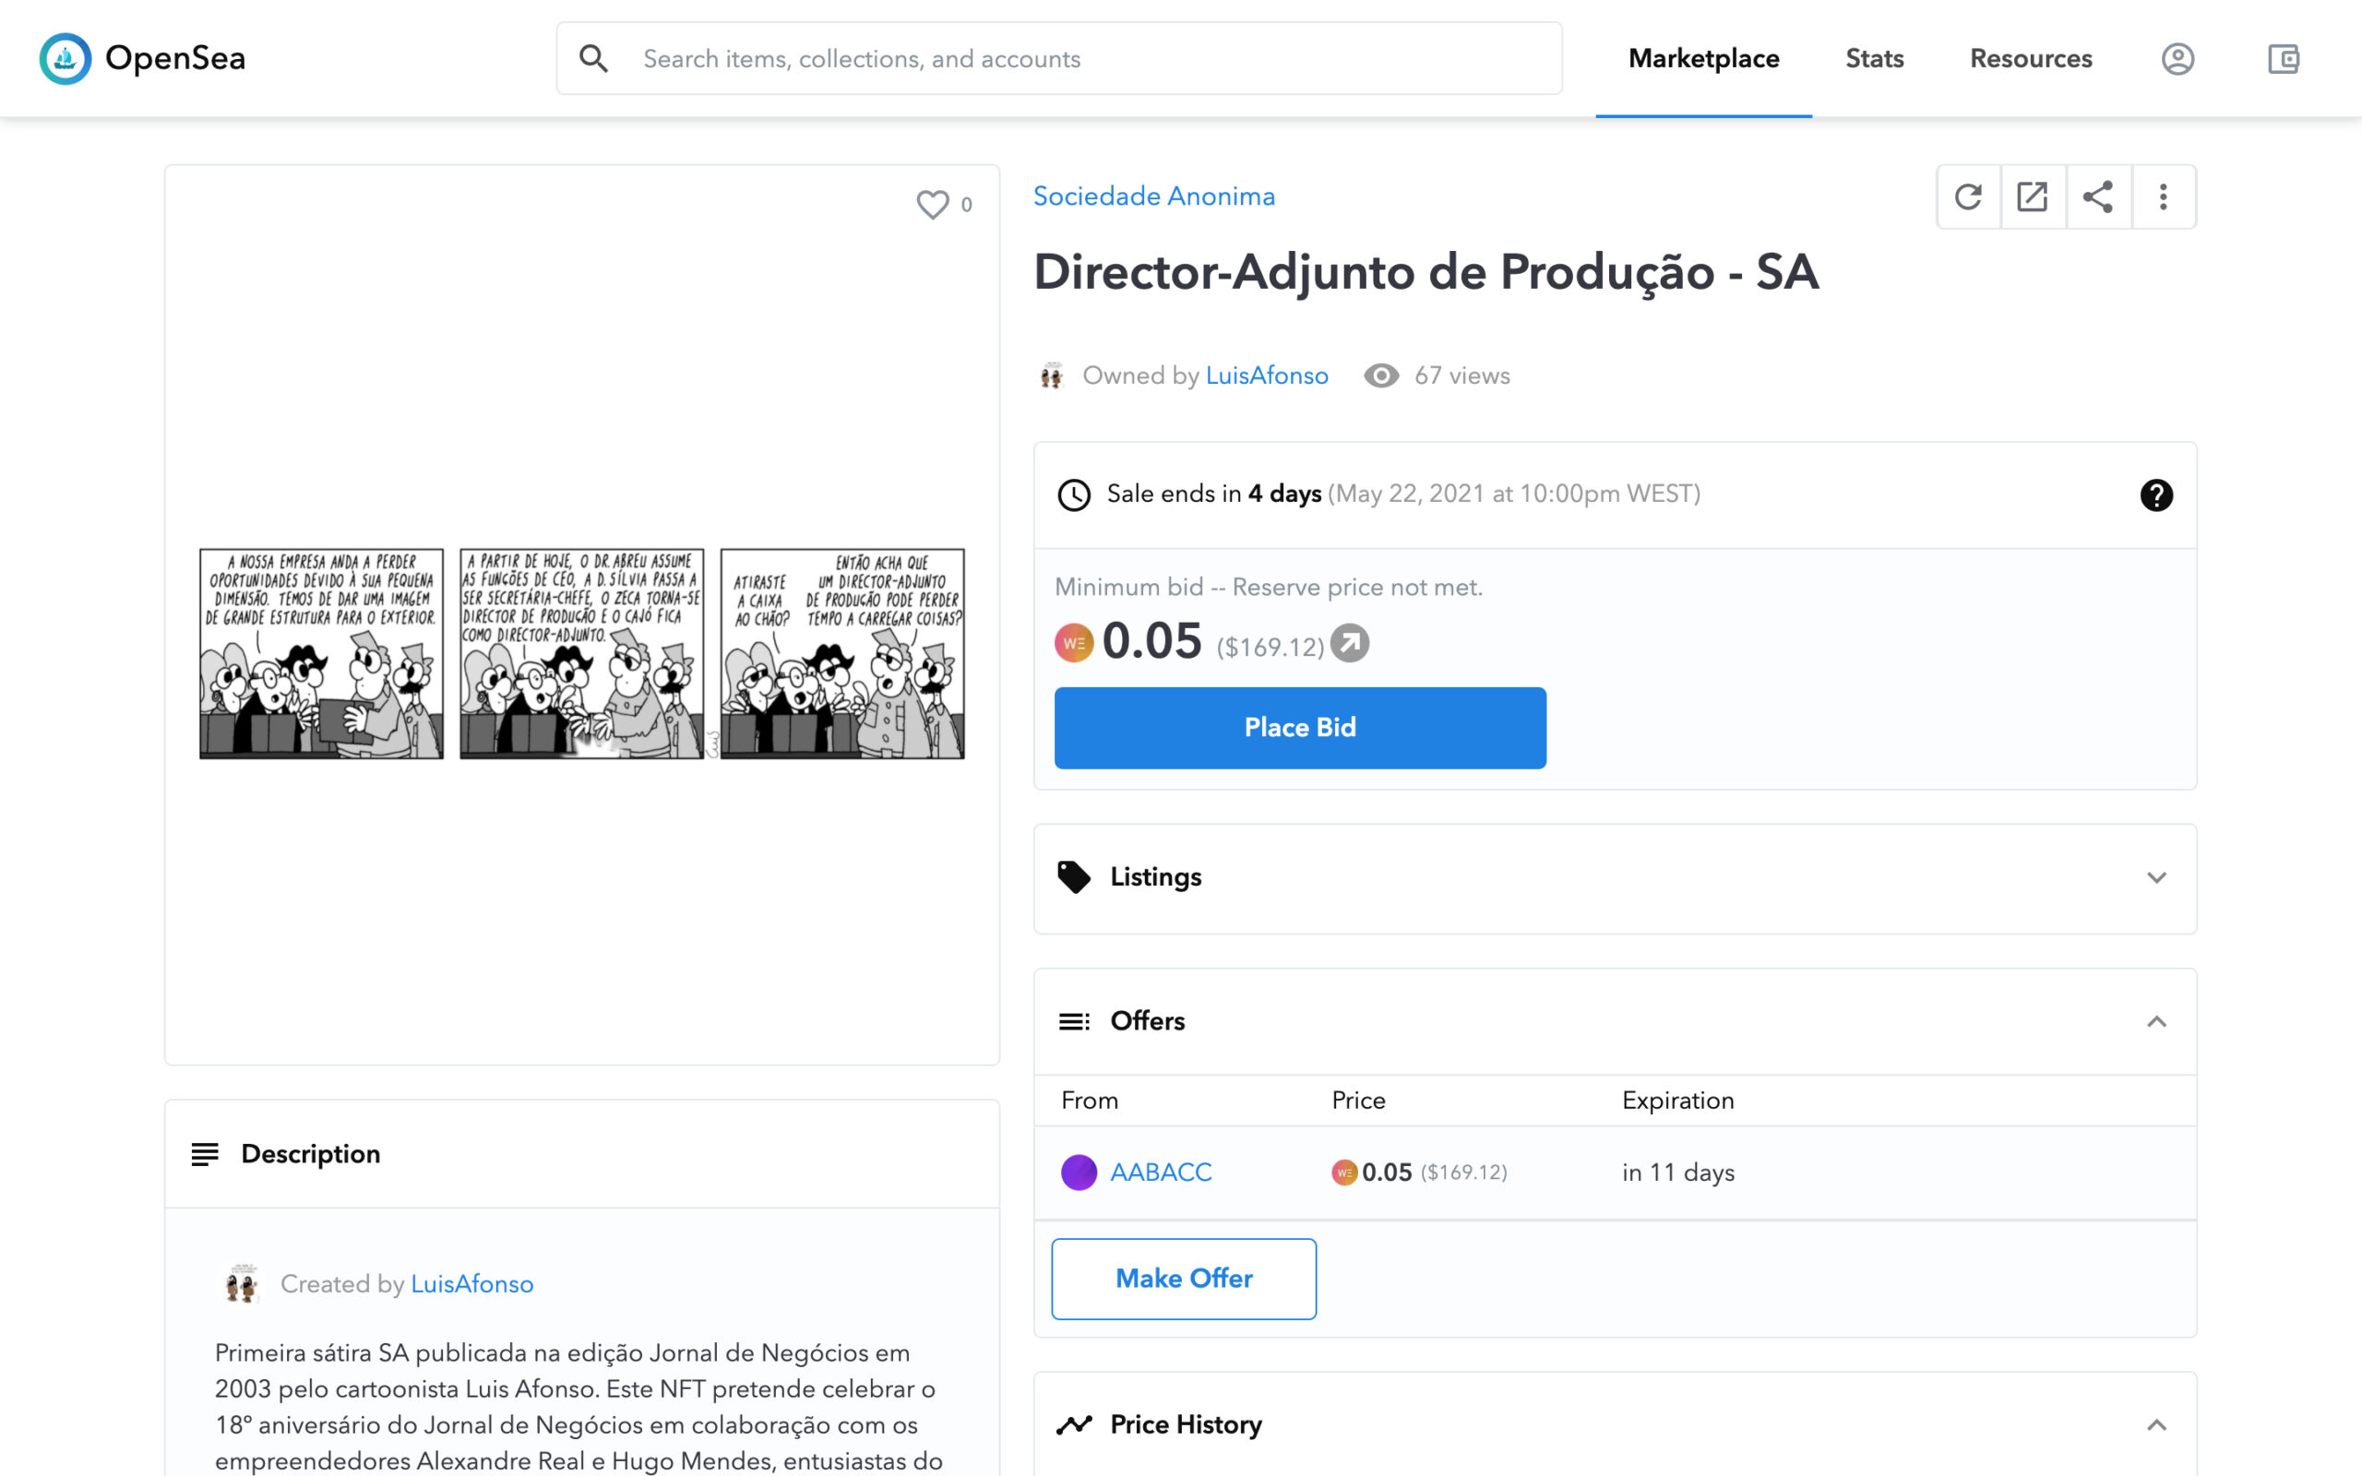Favorite the item with heart icon
Image resolution: width=2362 pixels, height=1476 pixels.
(x=933, y=204)
